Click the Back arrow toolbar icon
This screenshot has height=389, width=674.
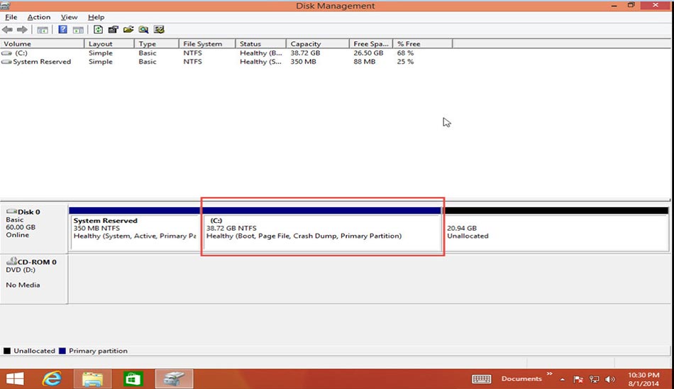[7, 30]
